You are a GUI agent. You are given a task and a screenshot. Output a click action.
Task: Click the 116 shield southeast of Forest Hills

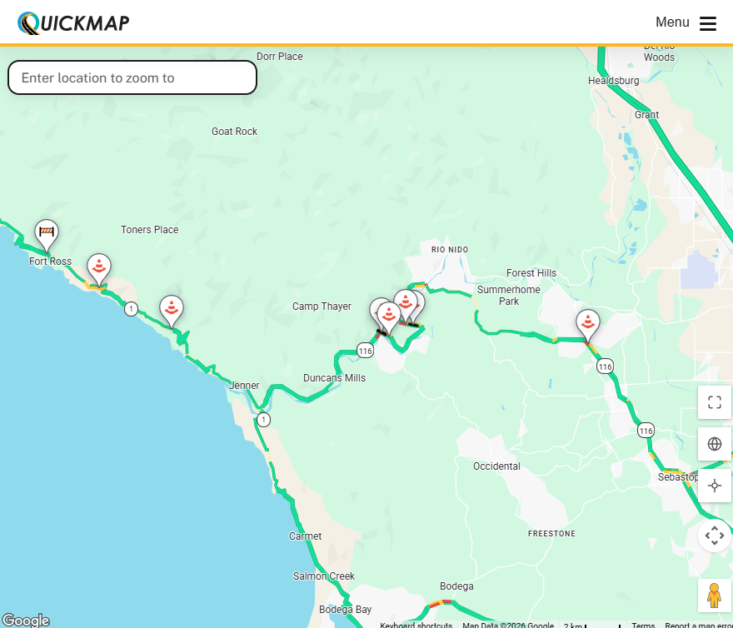tap(605, 366)
